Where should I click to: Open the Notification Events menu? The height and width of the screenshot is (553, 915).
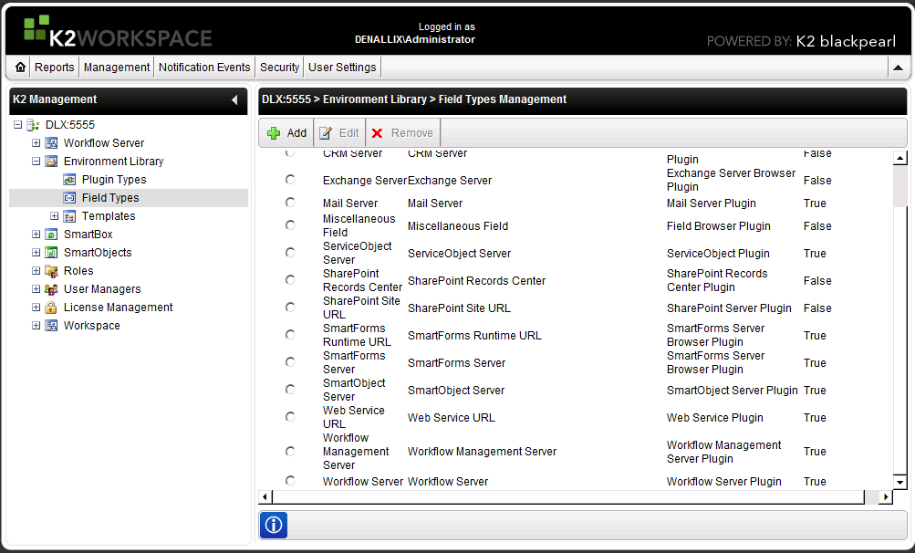204,68
